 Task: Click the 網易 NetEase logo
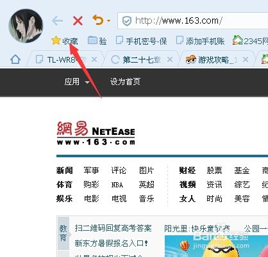pyautogui.click(x=96, y=134)
